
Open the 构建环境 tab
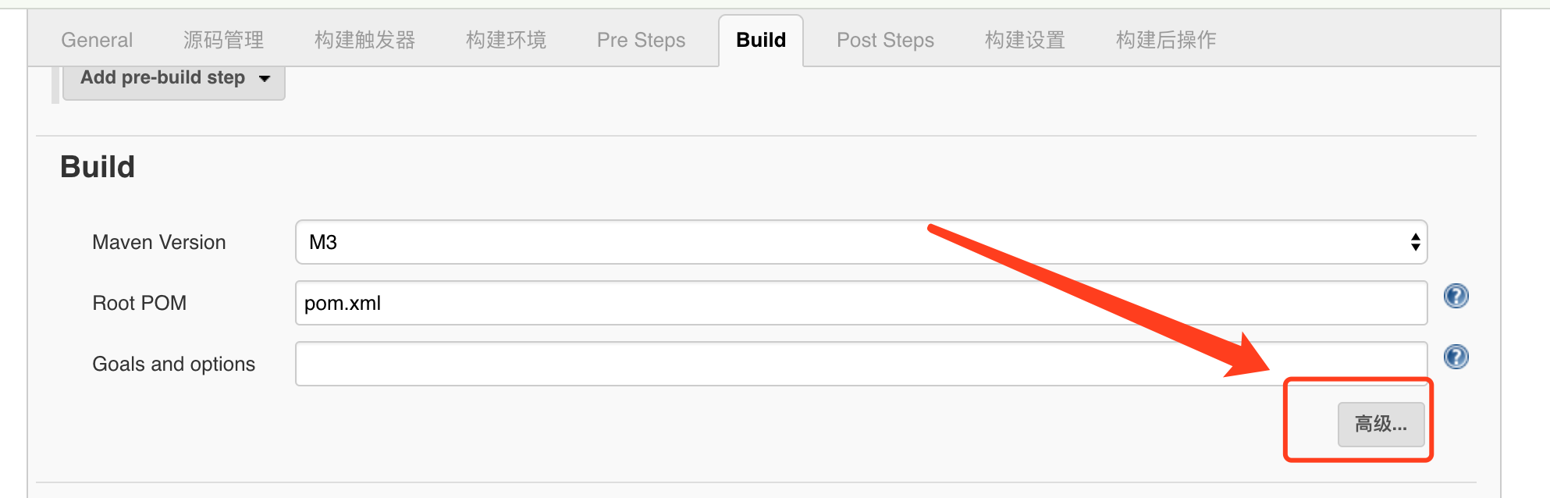tap(504, 40)
